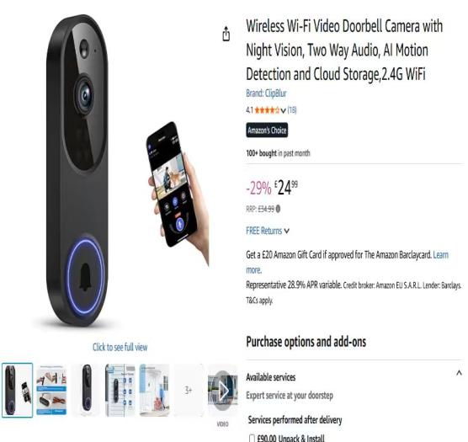
Task: Follow the Learn more Barclaycard link
Action: pyautogui.click(x=347, y=263)
